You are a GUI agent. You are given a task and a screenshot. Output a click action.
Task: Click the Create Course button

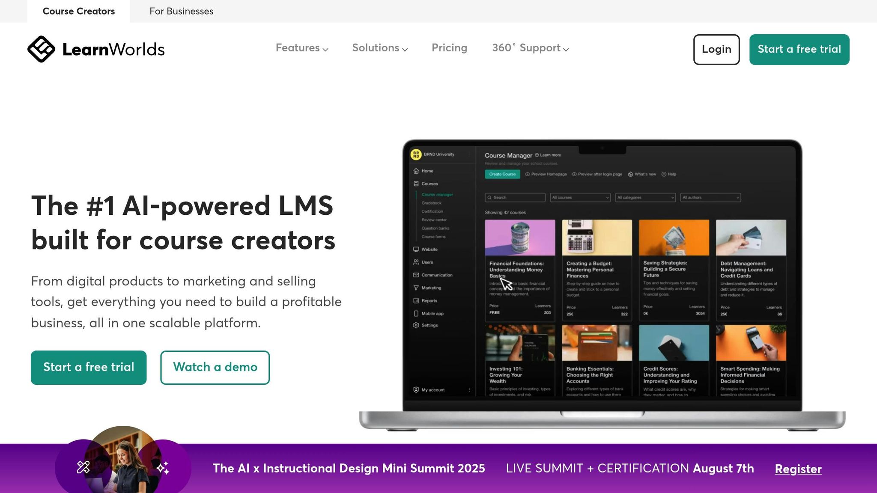pos(502,174)
